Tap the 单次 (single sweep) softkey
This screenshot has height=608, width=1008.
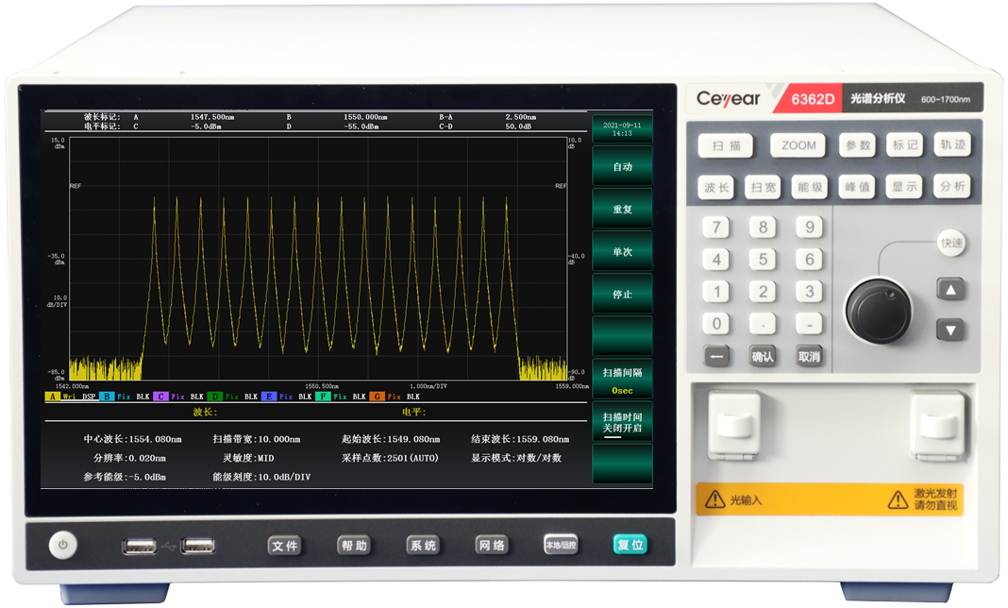click(x=622, y=251)
